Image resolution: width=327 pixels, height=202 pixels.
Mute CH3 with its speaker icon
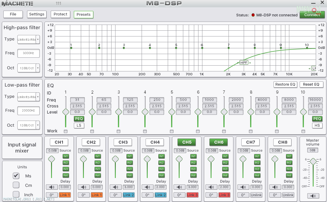coord(115,187)
